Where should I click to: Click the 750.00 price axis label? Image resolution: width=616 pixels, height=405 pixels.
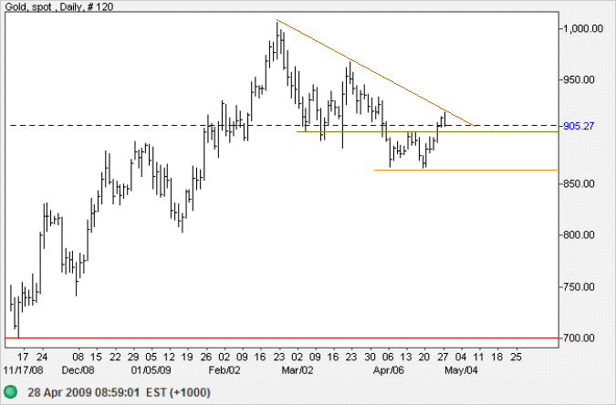[579, 286]
